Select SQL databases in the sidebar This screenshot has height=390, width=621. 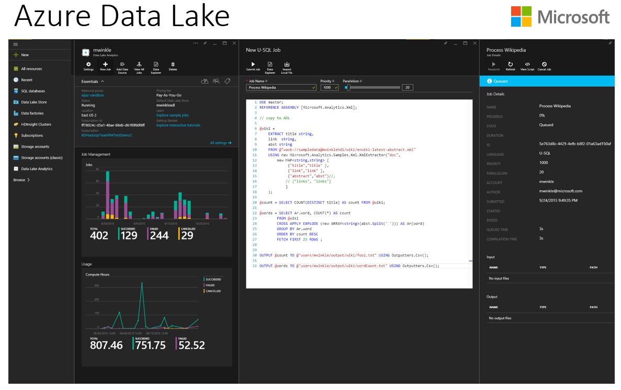coord(29,91)
